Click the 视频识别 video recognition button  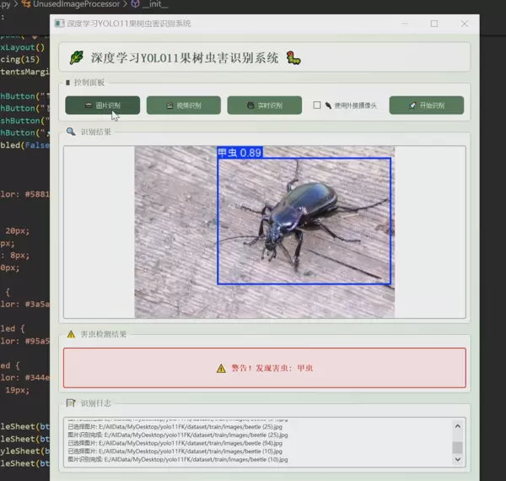pos(183,105)
